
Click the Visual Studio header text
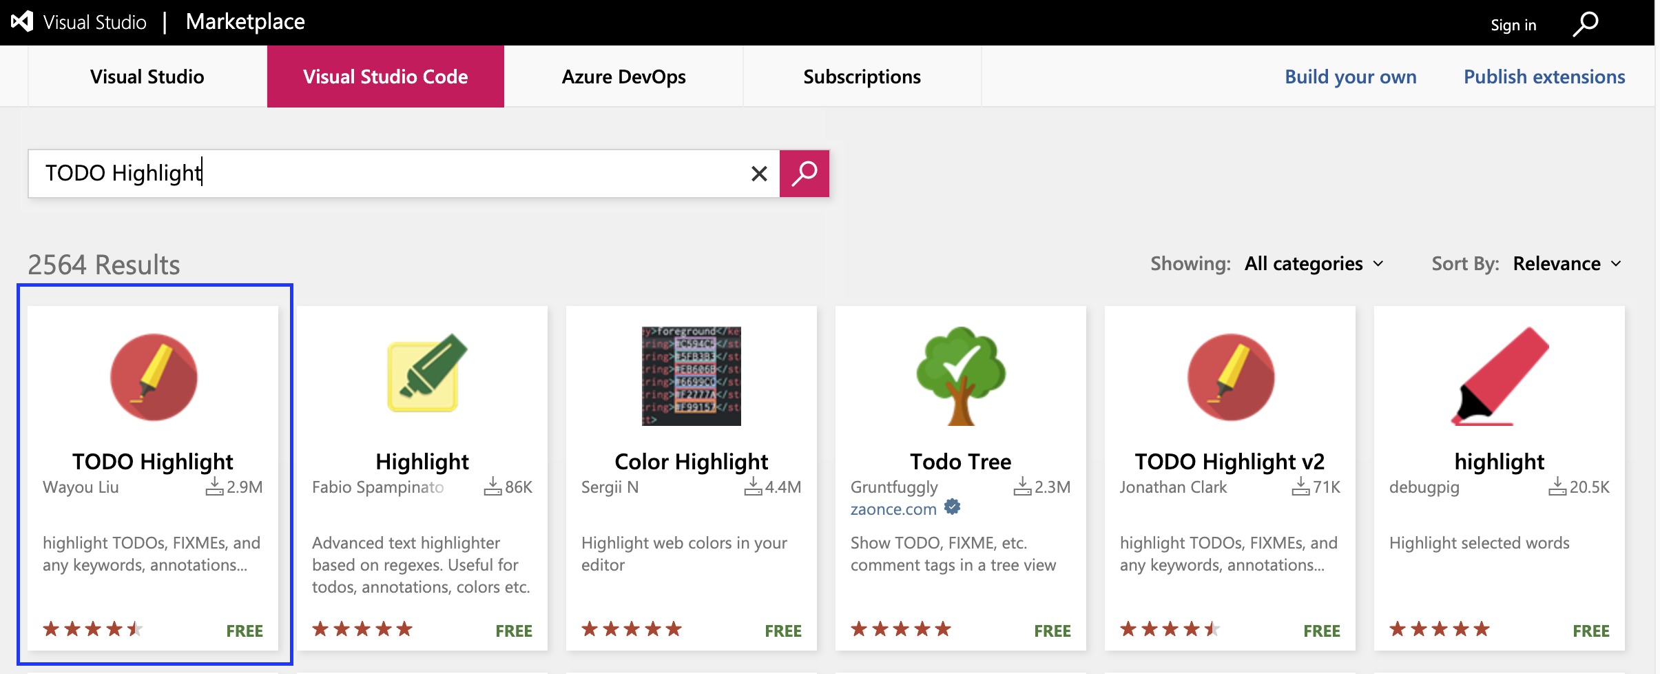[94, 22]
